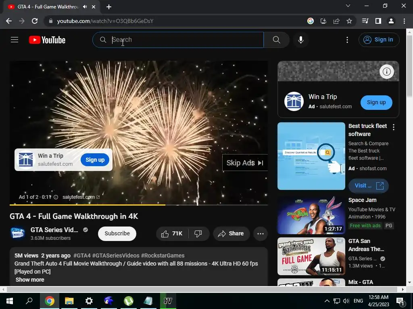Open Windows Start menu
This screenshot has height=309, width=413.
10,301
